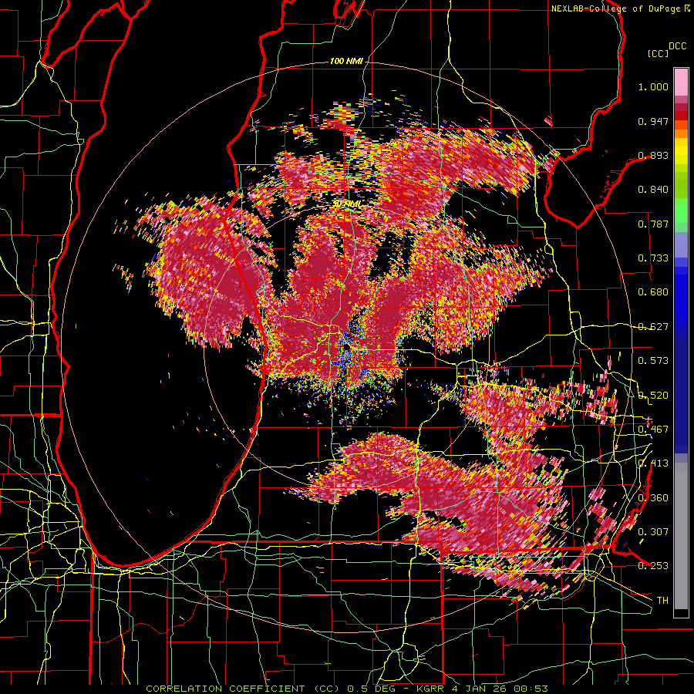
Task: Click the CORRELATION COEFFICIENT (CC) caption text
Action: coord(243,689)
